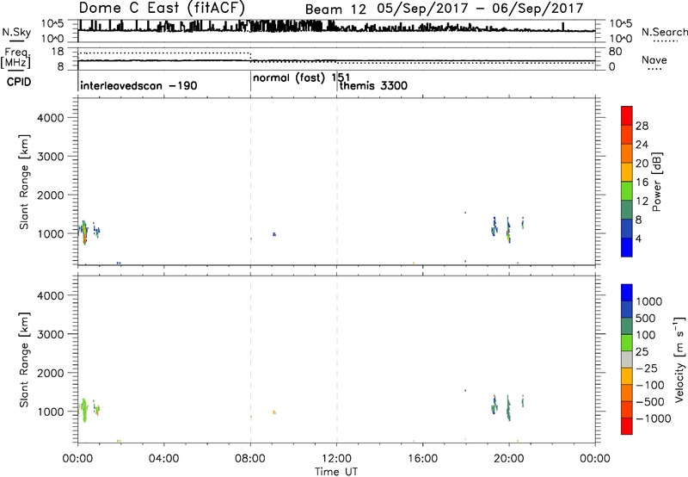688x477 pixels.
Task: Click the 'Nave' legend label
Action: coord(654,59)
